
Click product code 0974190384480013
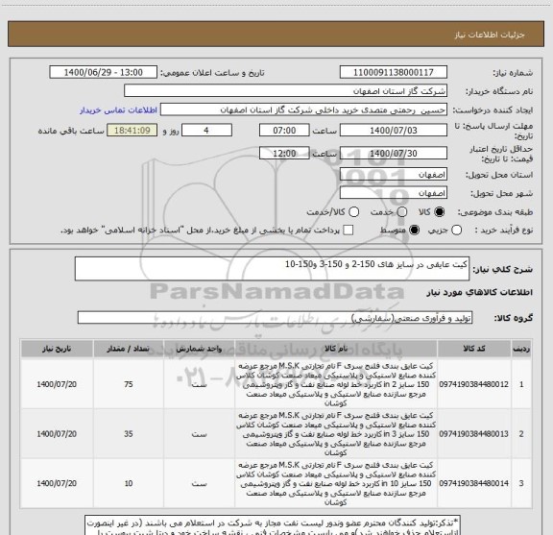point(474,434)
